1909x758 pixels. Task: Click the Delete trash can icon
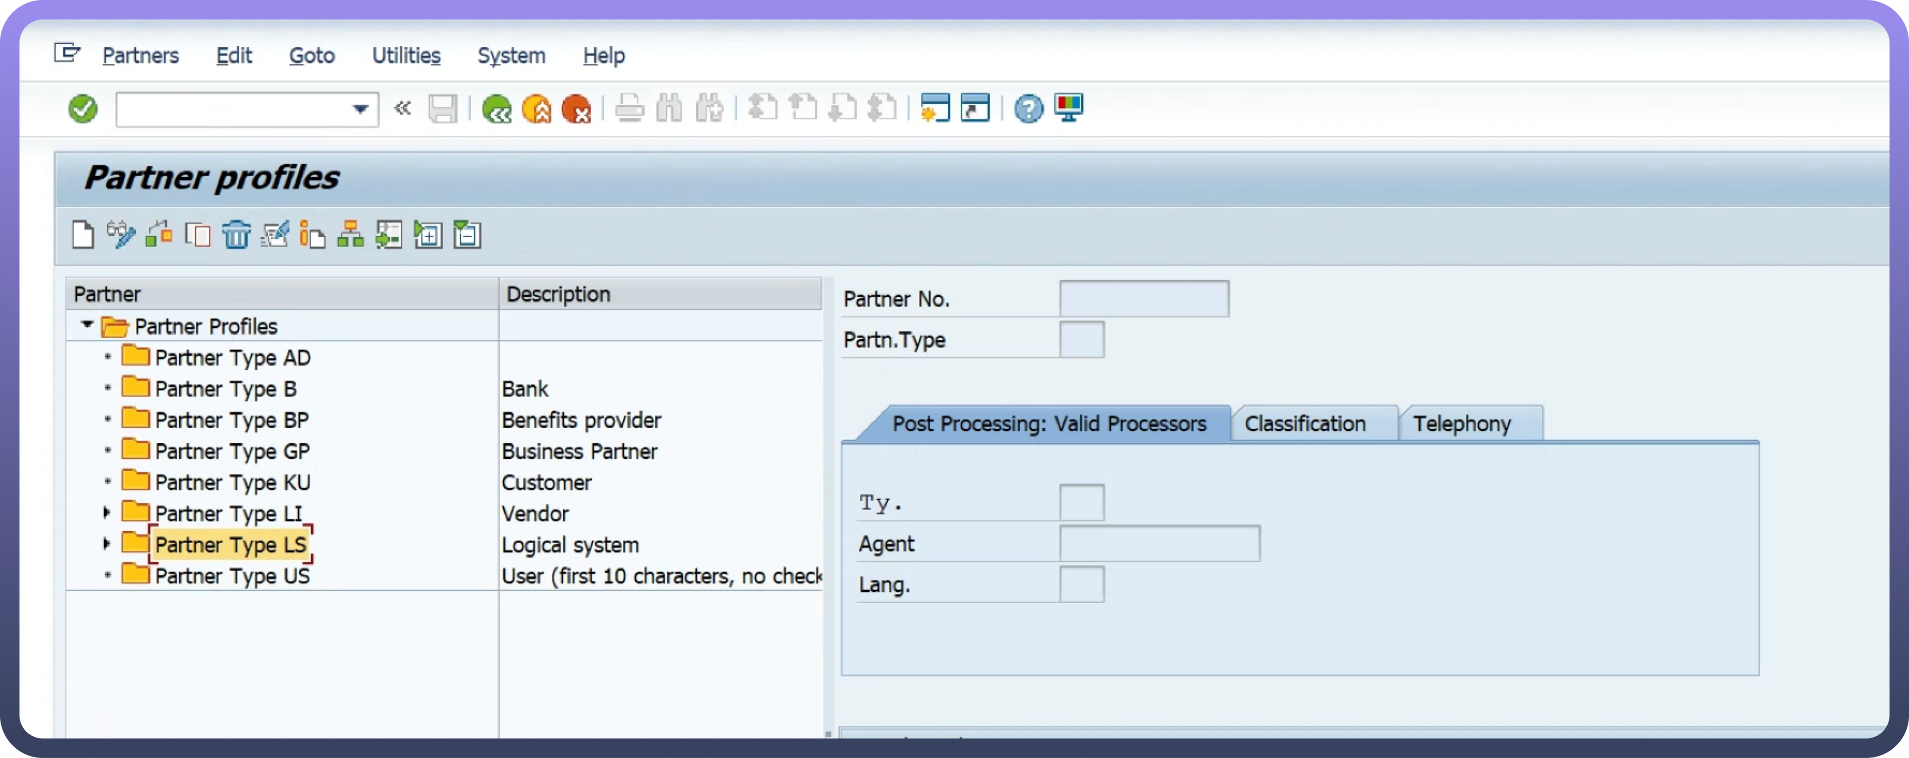coord(236,235)
